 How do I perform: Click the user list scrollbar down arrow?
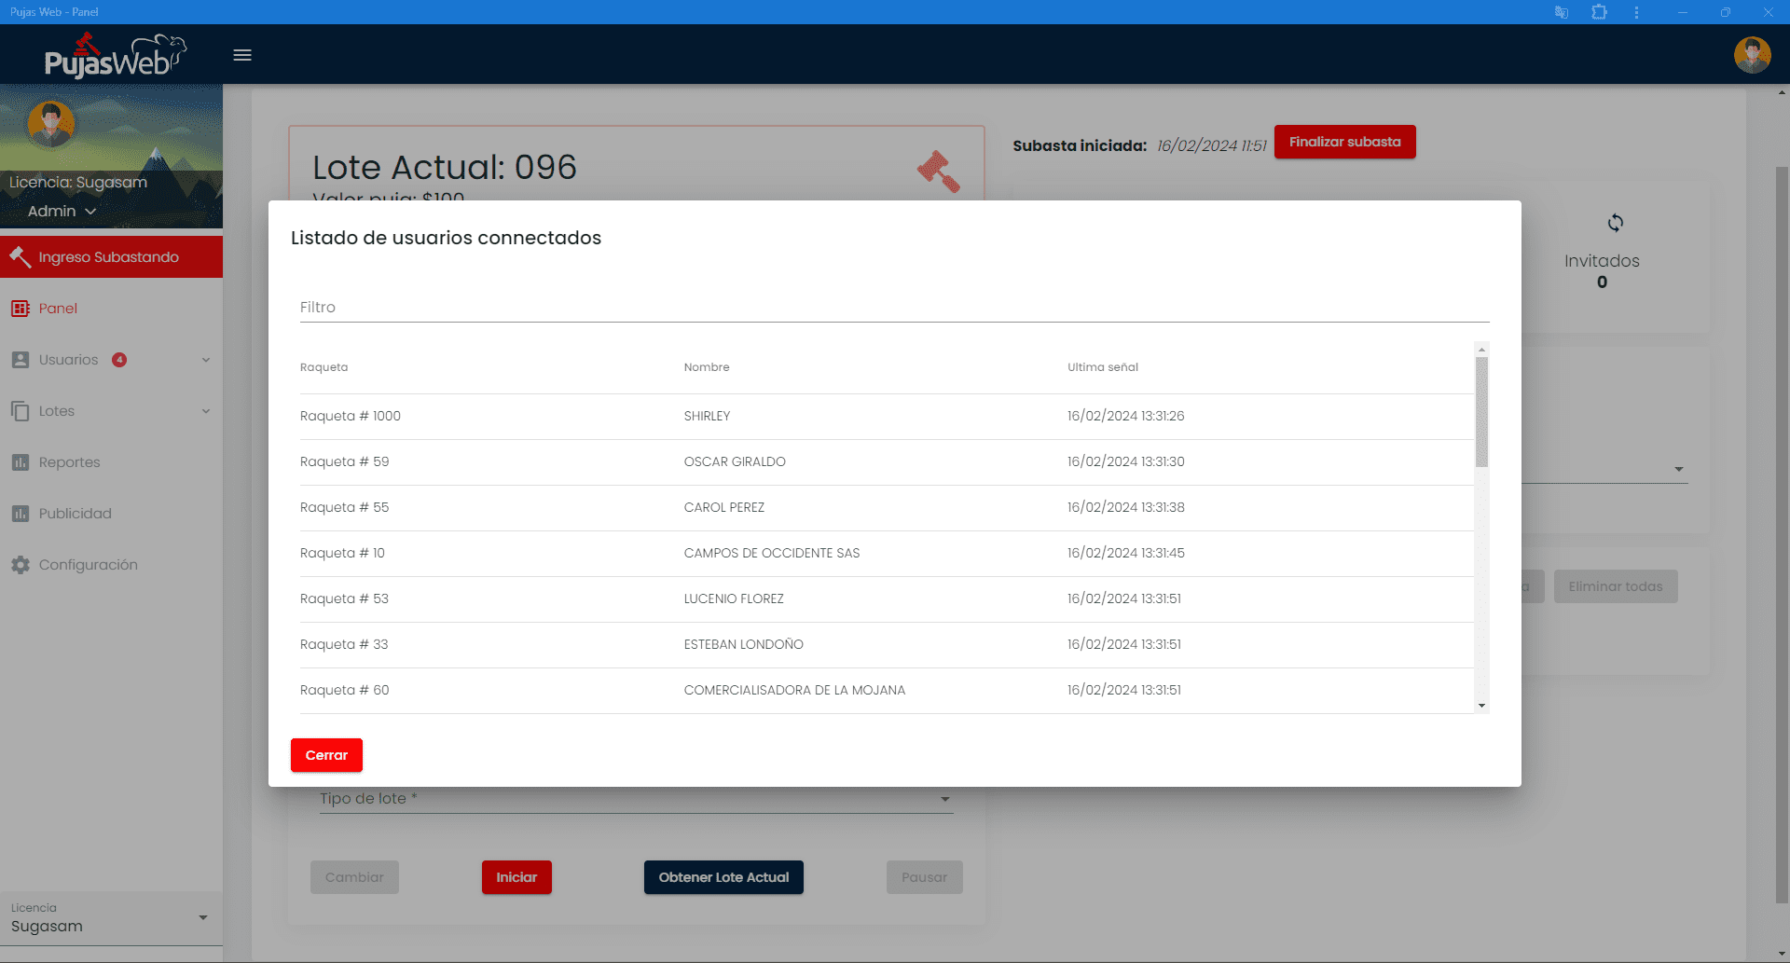pyautogui.click(x=1481, y=706)
